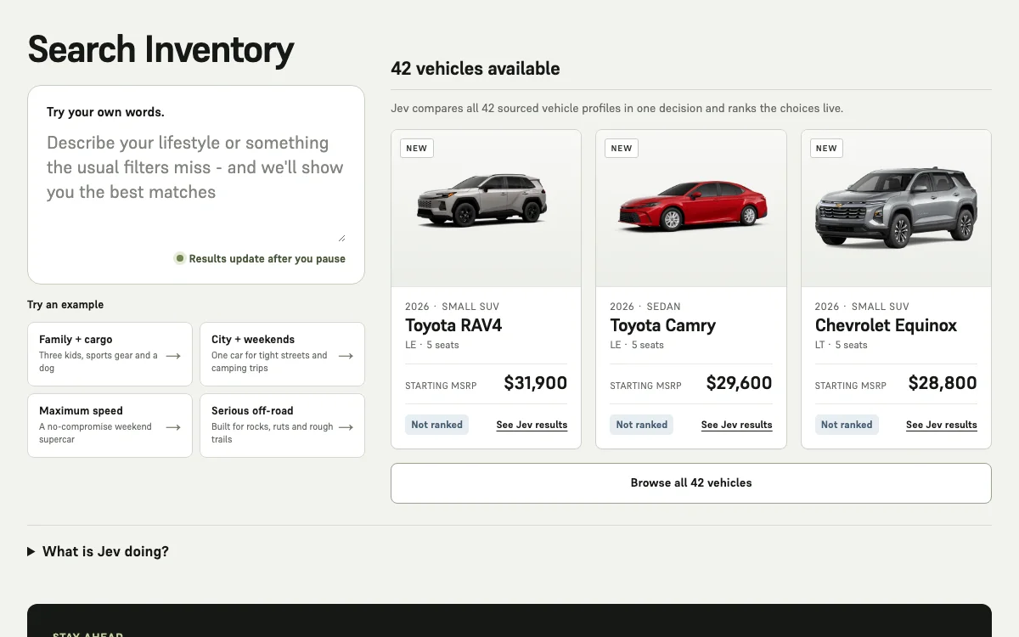This screenshot has width=1019, height=637.
Task: Click the 'Try an example' label
Action: 65,305
